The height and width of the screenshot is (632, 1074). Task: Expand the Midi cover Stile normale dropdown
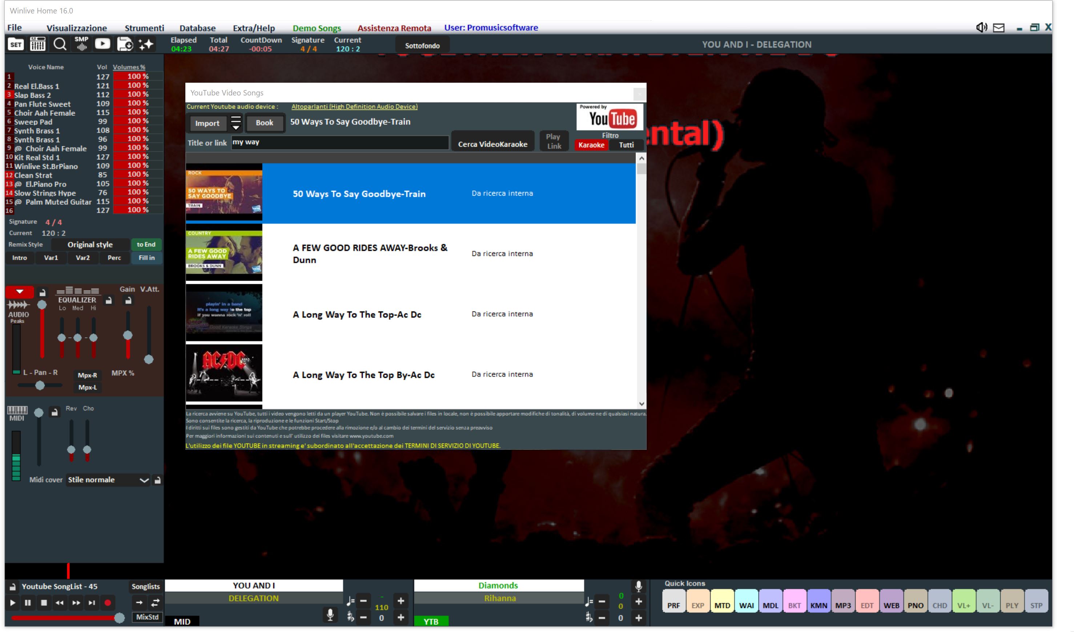click(144, 480)
